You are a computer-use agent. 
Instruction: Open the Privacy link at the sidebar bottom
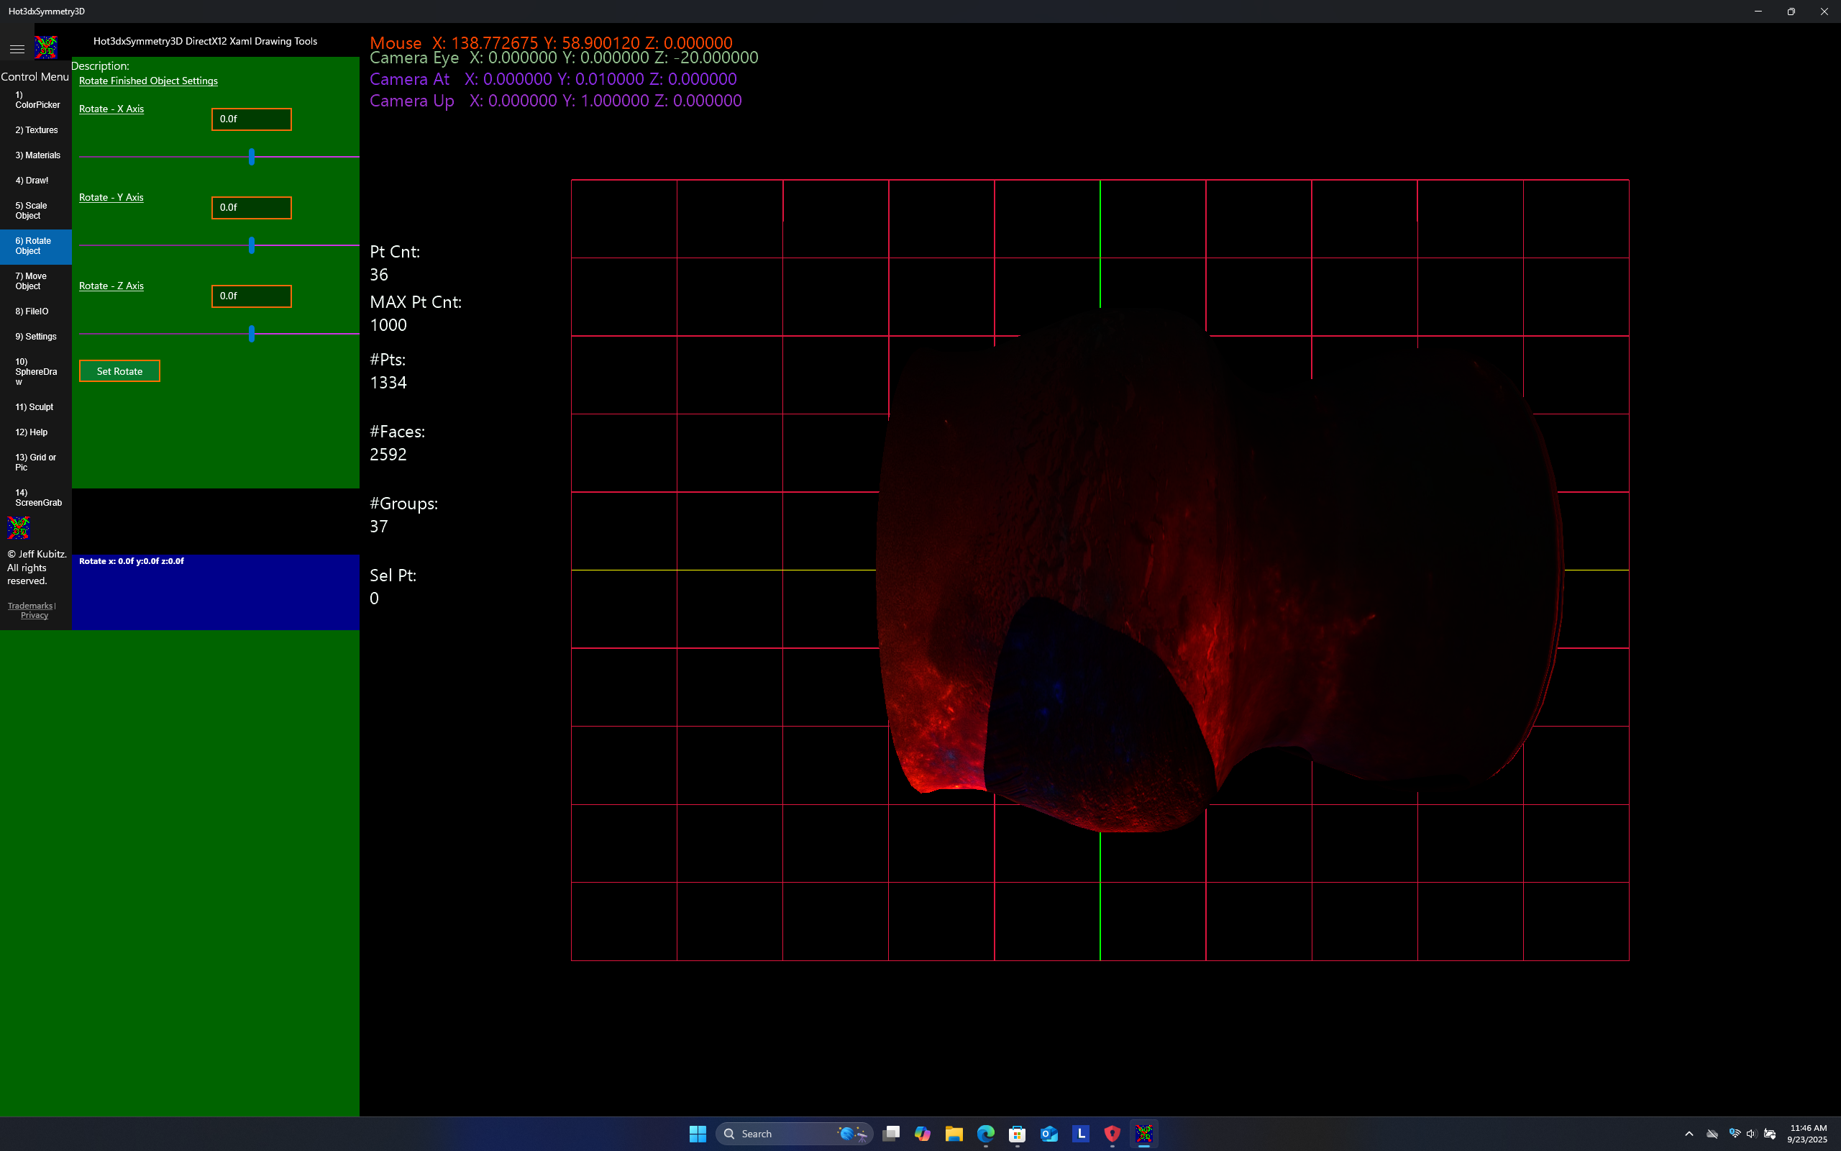click(x=35, y=614)
